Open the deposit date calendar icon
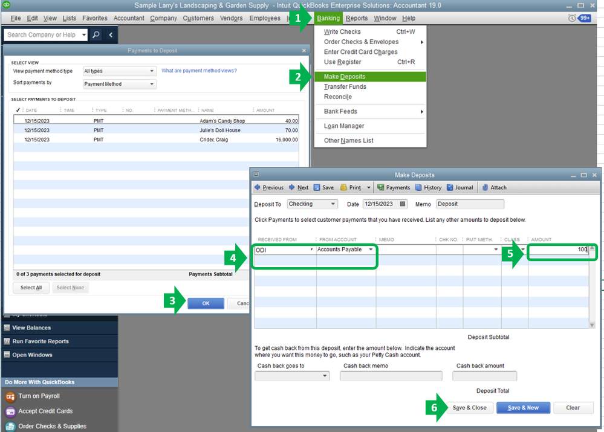The image size is (604, 432). tap(403, 204)
